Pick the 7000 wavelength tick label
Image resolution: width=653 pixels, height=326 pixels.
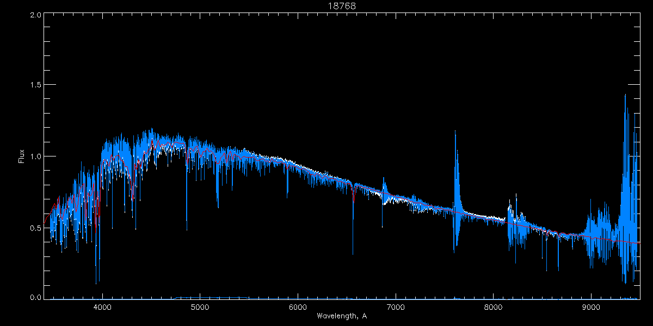click(x=395, y=307)
